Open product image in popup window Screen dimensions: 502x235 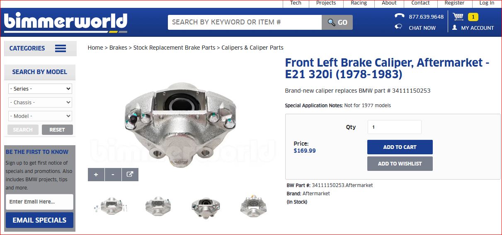point(130,175)
